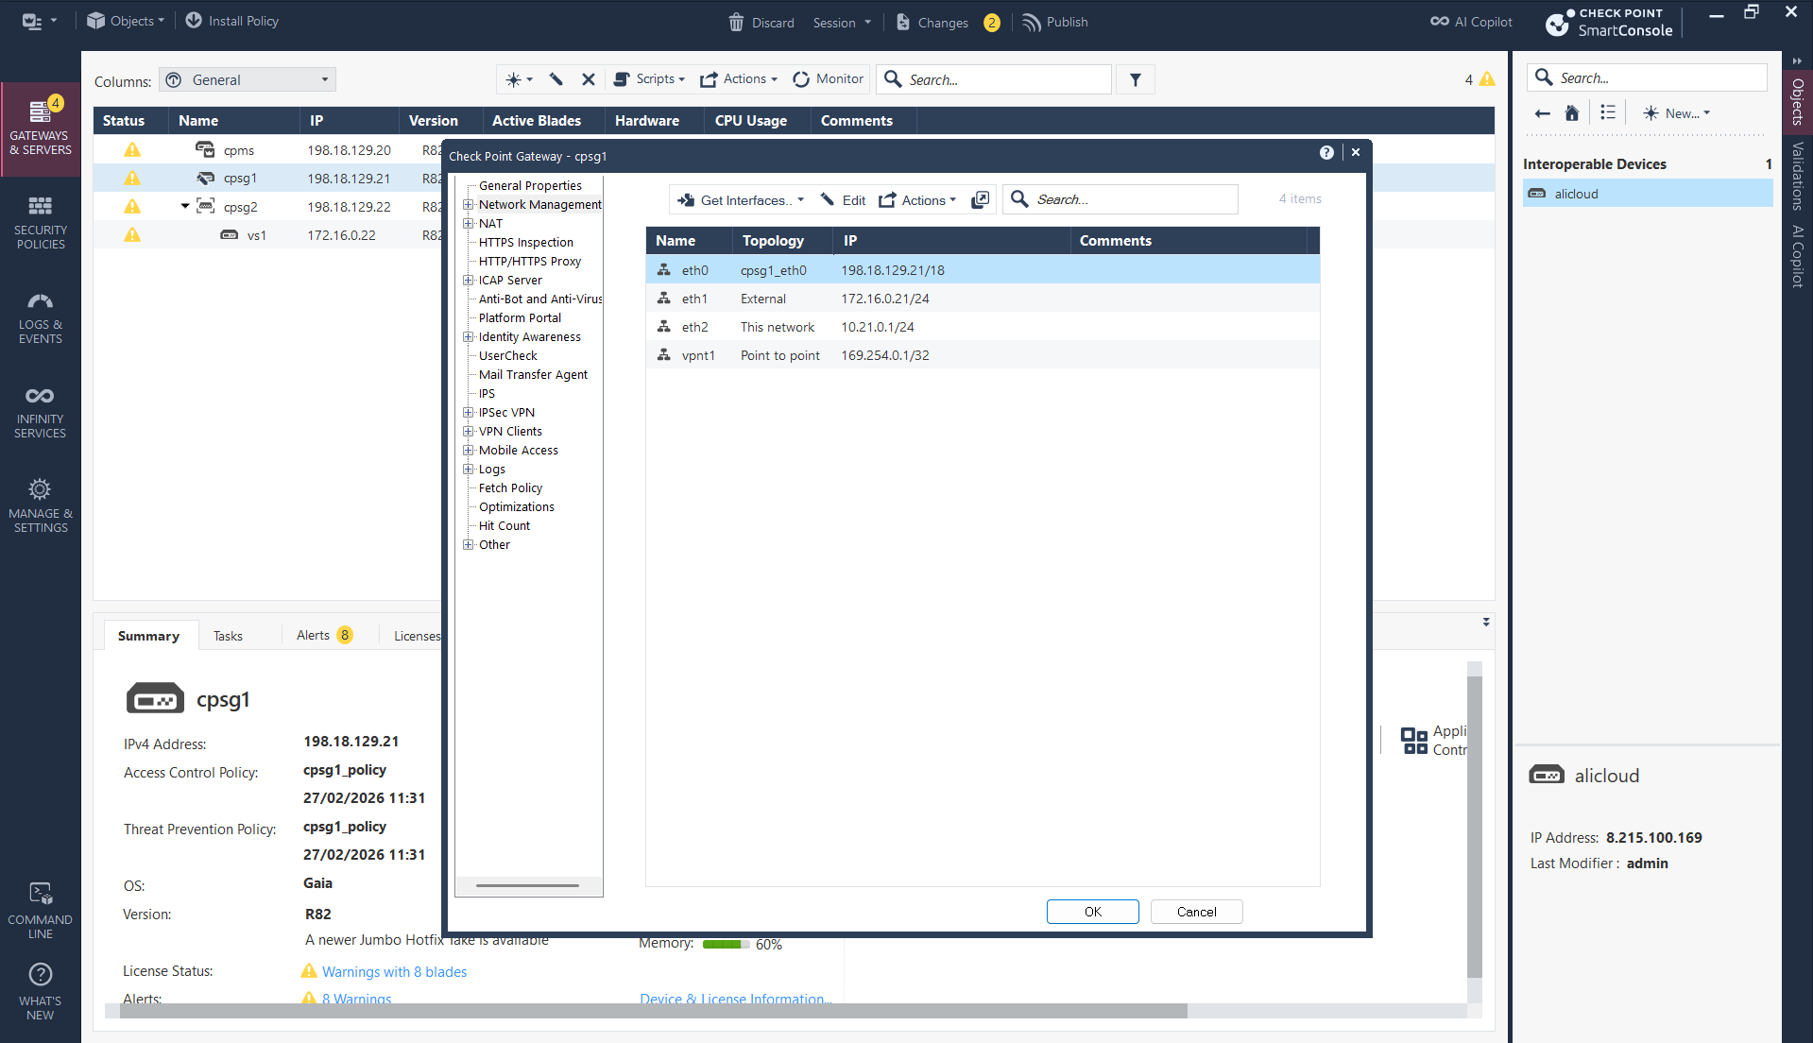Click the AI Copilot button in the top bar

tap(1471, 22)
